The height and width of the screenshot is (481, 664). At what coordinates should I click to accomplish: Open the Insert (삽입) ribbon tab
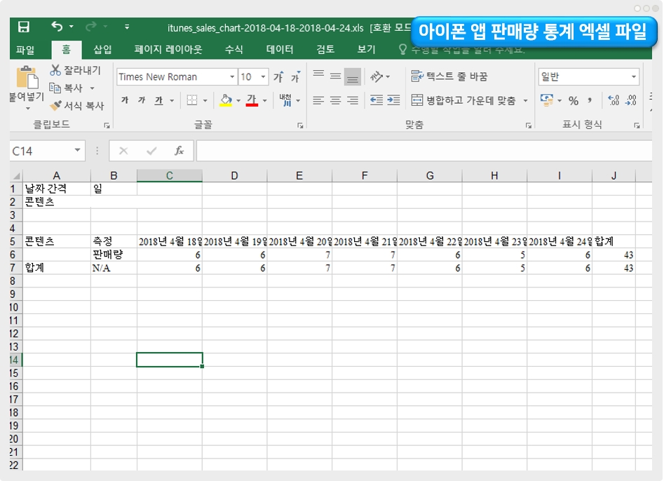[102, 50]
